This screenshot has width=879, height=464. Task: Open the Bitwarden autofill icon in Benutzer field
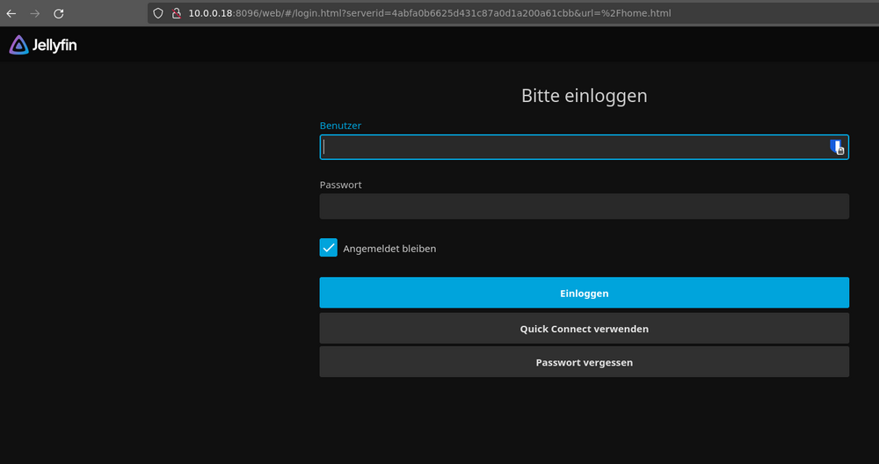(837, 148)
